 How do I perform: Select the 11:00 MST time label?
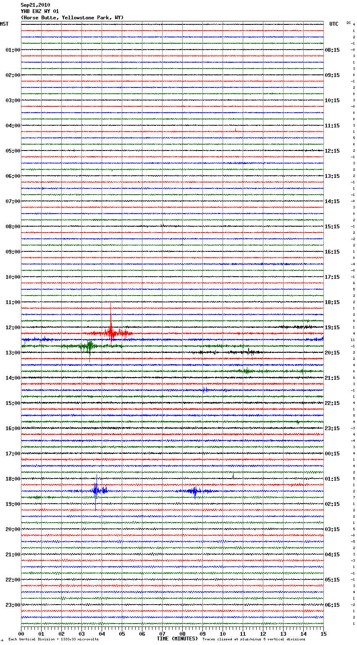point(13,302)
